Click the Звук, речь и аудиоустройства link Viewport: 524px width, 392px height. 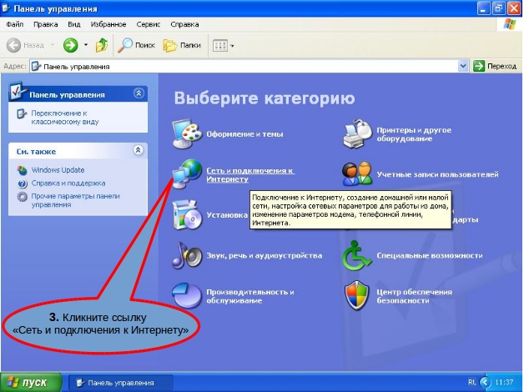pos(265,256)
